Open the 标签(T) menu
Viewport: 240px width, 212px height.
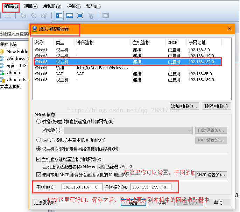(74, 6)
